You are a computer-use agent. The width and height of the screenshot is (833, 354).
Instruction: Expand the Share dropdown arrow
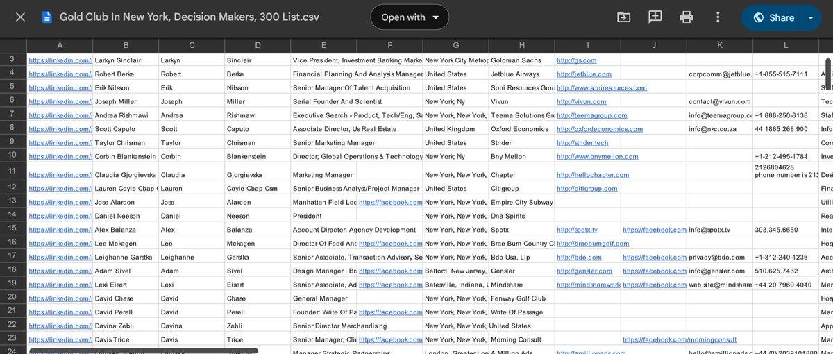(x=811, y=17)
